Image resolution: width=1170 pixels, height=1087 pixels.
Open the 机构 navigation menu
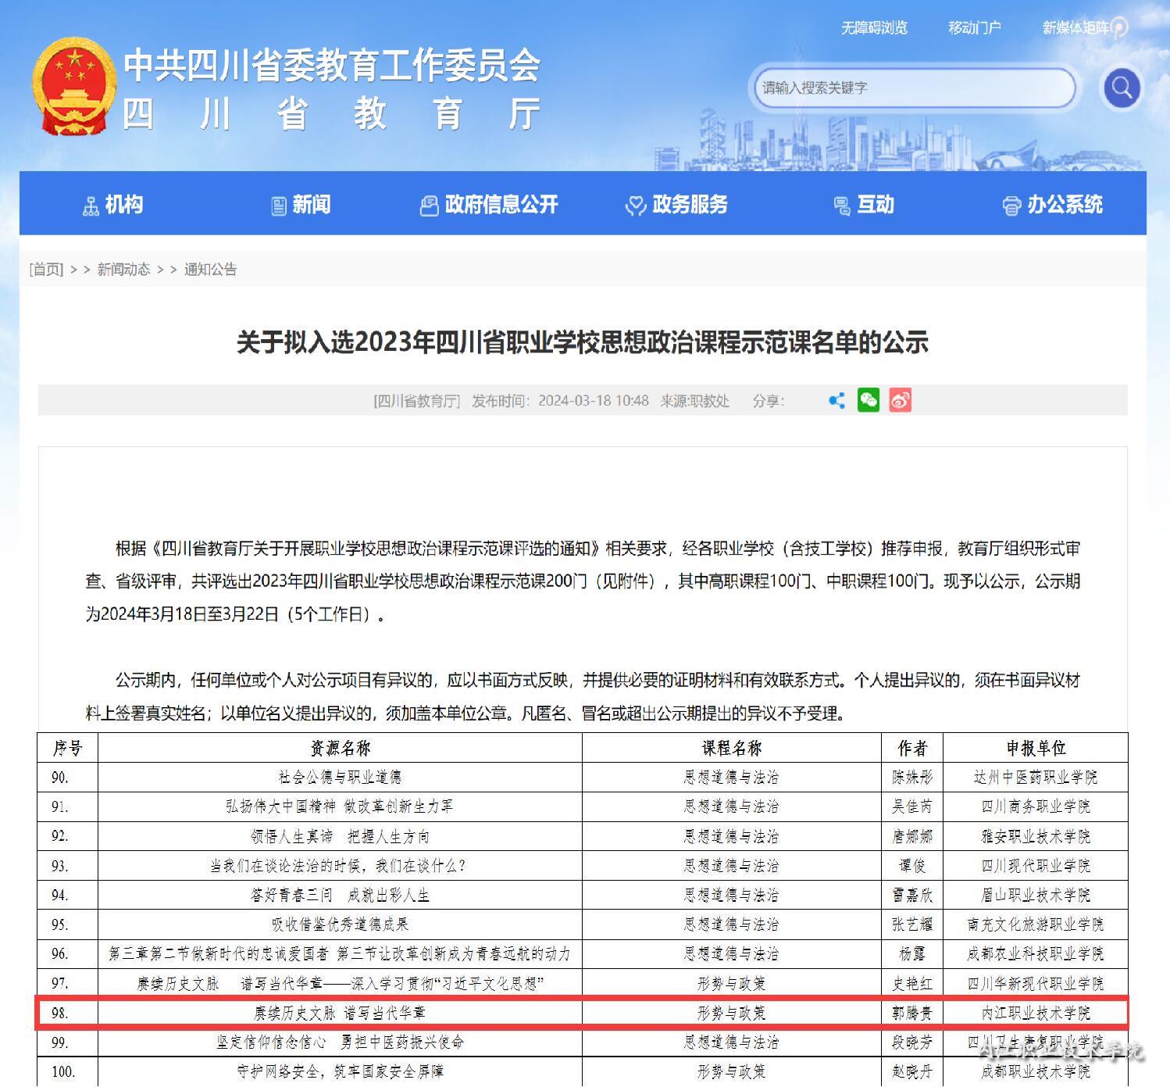(x=112, y=205)
